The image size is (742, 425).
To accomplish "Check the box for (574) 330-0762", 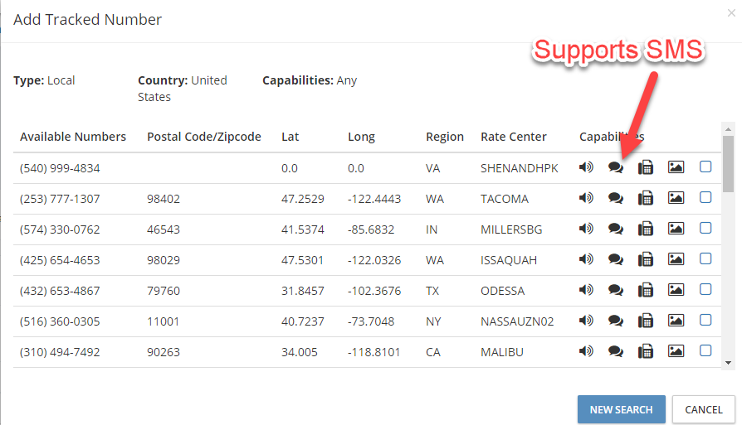I will (x=705, y=228).
